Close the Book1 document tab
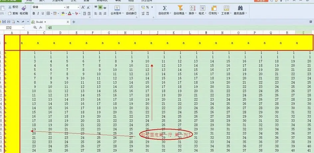The image size is (314, 153). click(x=68, y=22)
